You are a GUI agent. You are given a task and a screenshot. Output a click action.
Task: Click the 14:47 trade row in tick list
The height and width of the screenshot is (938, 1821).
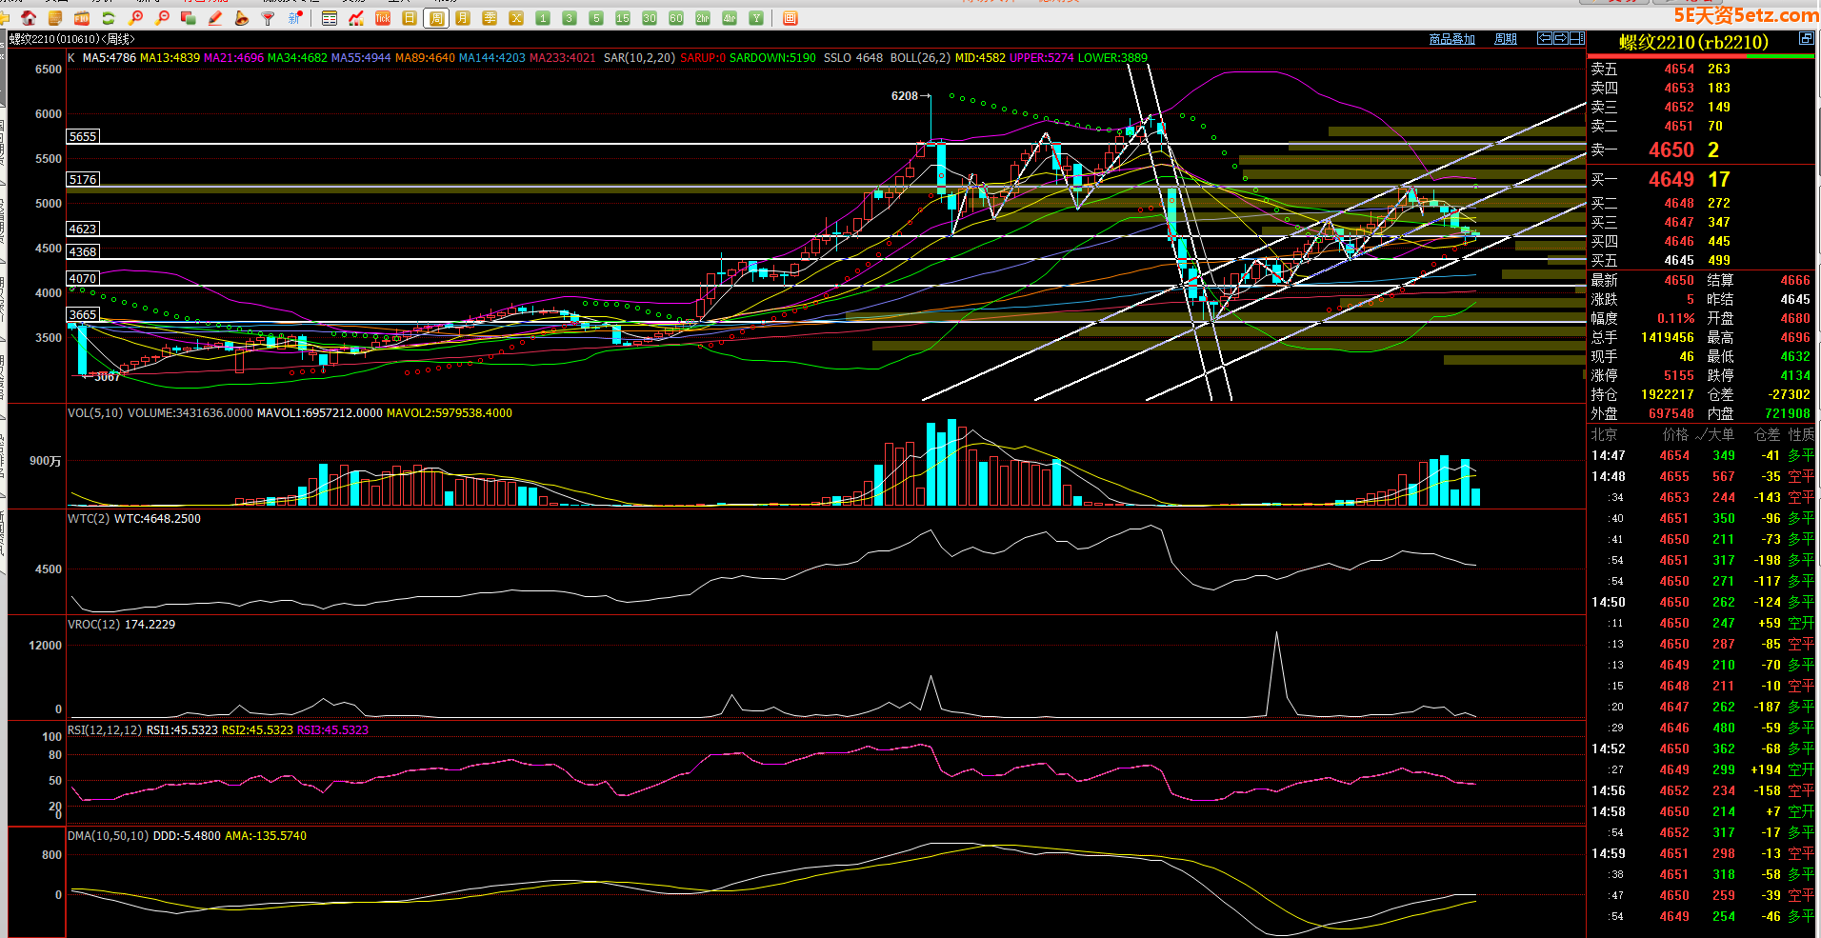click(1702, 455)
